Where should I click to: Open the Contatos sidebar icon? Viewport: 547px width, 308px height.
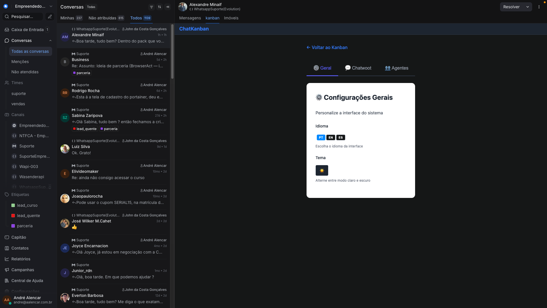point(7,248)
